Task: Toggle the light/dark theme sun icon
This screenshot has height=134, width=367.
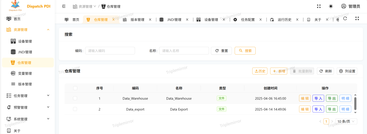Action: (x=331, y=6)
